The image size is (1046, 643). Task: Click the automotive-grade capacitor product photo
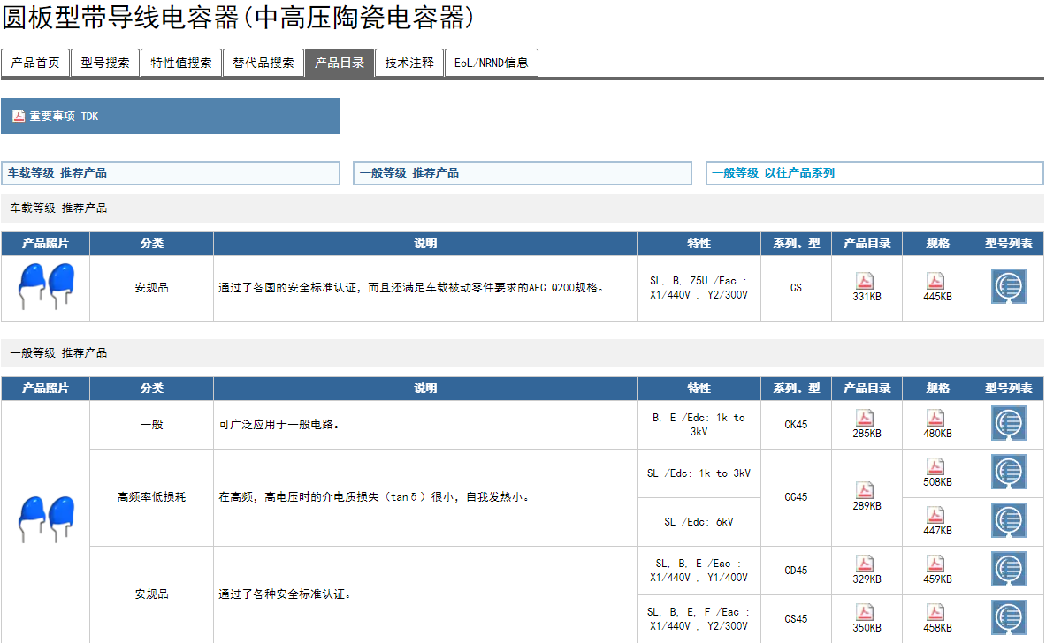pos(44,287)
